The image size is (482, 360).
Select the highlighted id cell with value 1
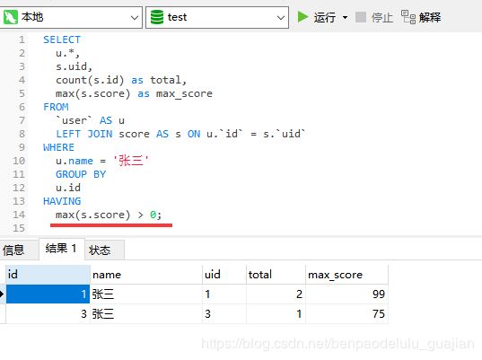pyautogui.click(x=48, y=294)
